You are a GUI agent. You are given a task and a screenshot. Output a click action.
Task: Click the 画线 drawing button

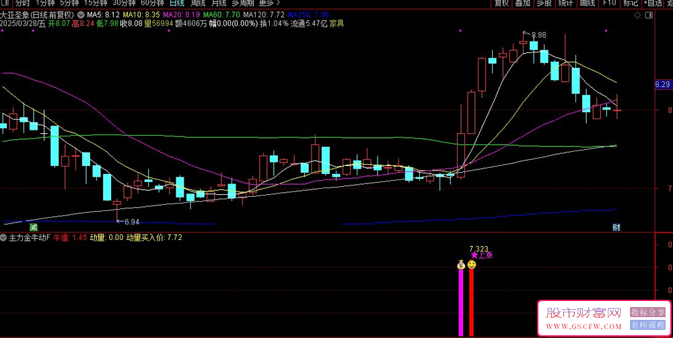(x=587, y=3)
